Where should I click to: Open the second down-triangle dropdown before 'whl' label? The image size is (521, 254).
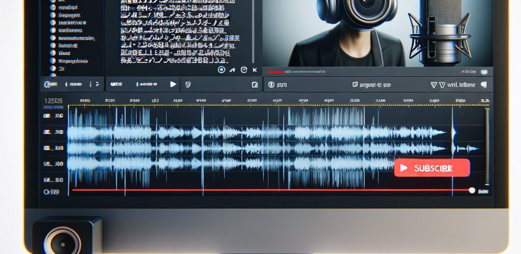coord(442,85)
